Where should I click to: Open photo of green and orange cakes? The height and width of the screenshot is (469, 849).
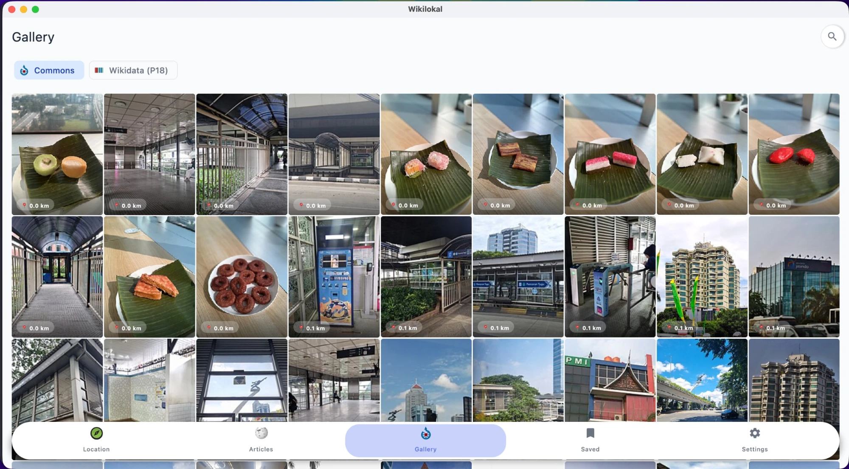tap(57, 154)
